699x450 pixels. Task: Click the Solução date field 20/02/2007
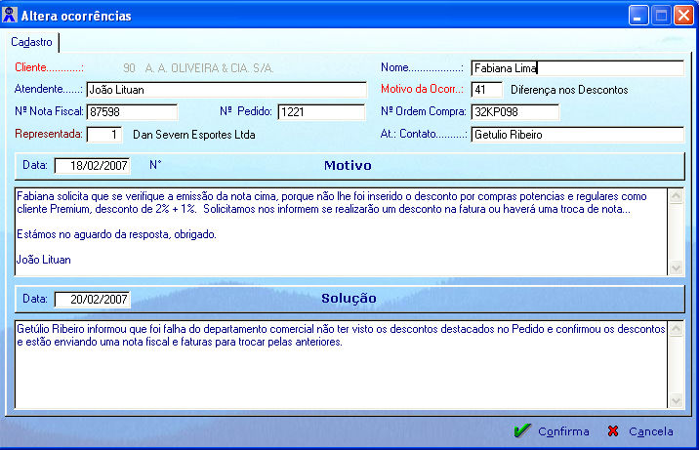[x=92, y=299]
